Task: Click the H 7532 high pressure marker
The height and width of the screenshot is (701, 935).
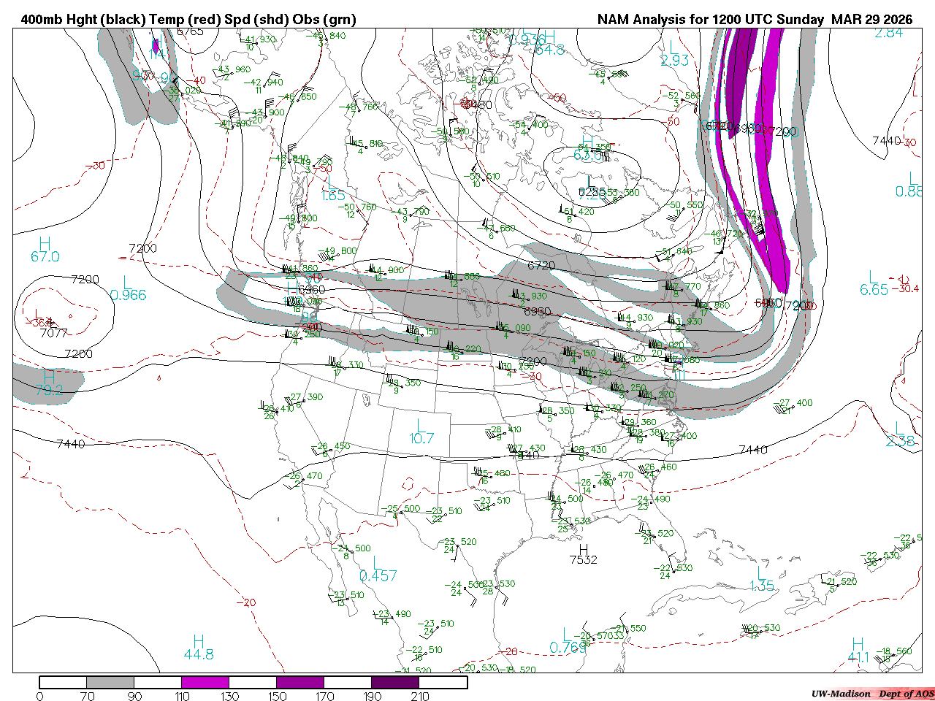Action: [583, 554]
